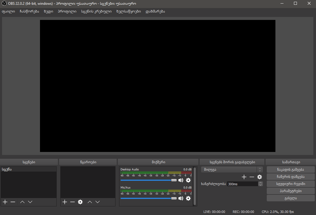Mute Mic/Aux speaker icon
The height and width of the screenshot is (215, 316).
[181, 198]
